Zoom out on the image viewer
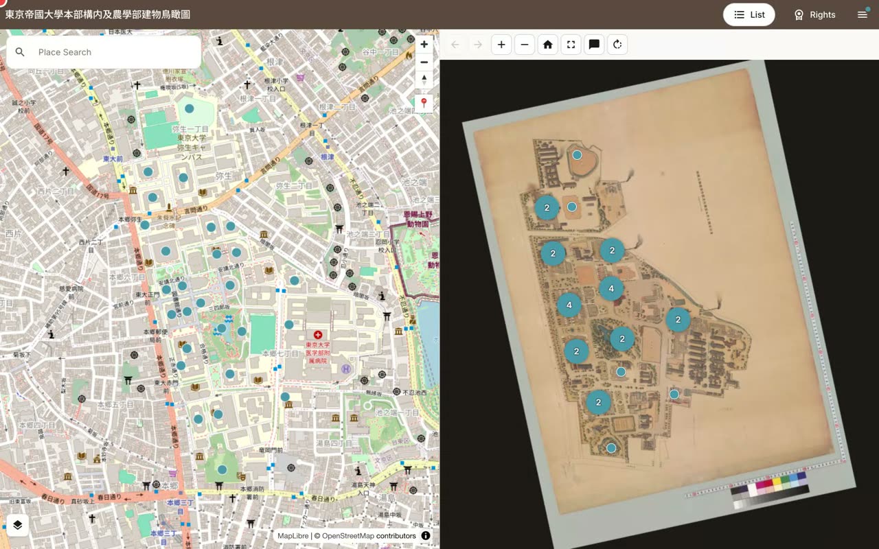Viewport: 879px width, 549px height. (x=525, y=45)
